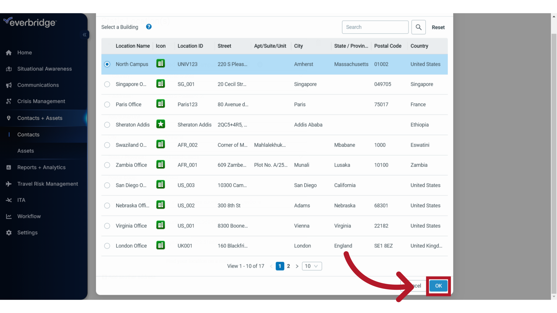Click the search magnifier icon
Screen dimensions: 557x313
tap(418, 27)
